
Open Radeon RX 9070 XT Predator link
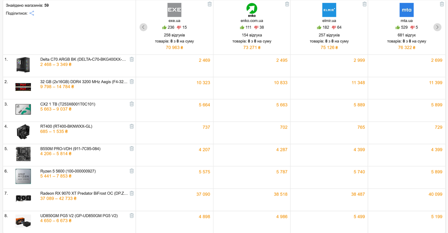(x=84, y=193)
